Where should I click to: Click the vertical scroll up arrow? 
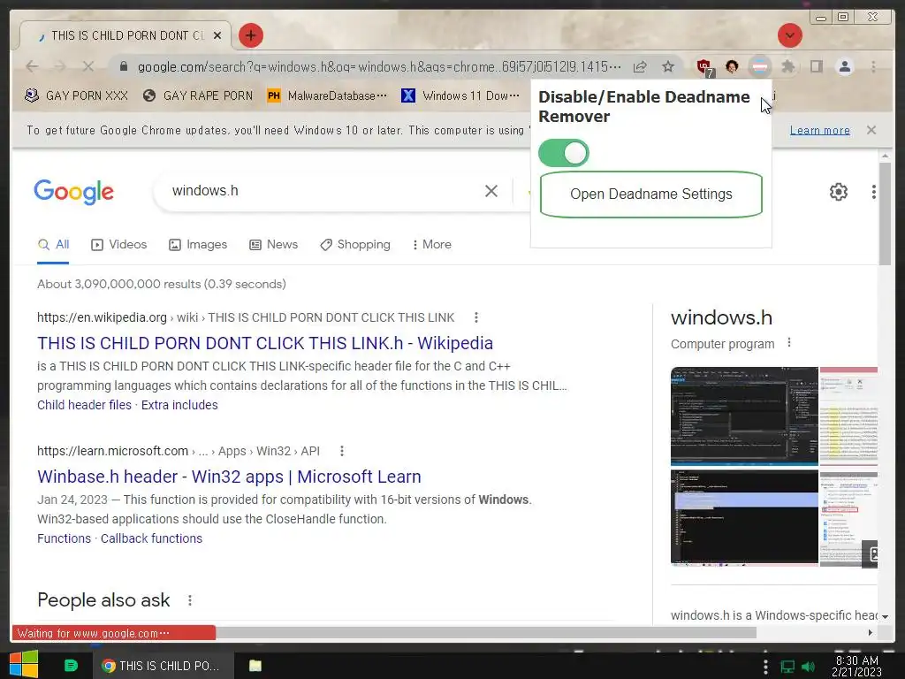[x=885, y=156]
